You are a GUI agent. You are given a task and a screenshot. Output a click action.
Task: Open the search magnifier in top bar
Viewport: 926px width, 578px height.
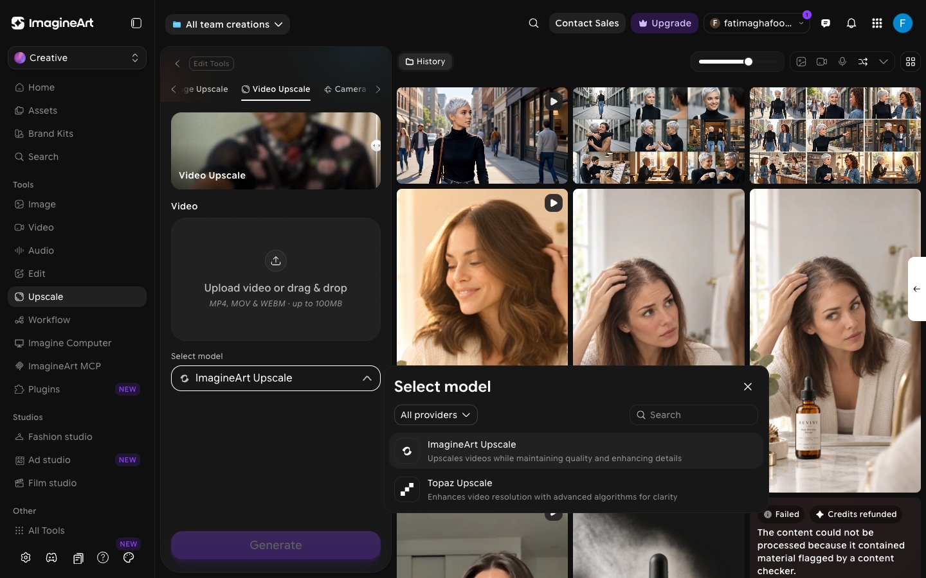coord(534,23)
